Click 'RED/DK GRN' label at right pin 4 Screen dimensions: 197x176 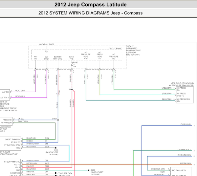pos(186,163)
